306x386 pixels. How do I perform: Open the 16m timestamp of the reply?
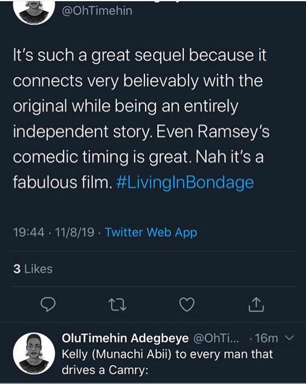(268, 338)
